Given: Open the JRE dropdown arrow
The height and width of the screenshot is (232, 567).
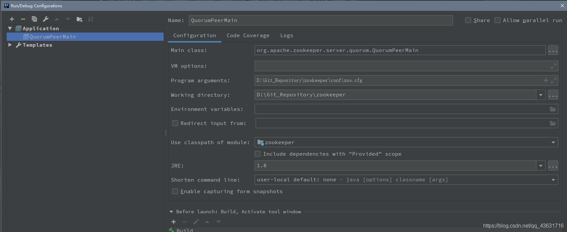Looking at the screenshot, I should point(541,166).
